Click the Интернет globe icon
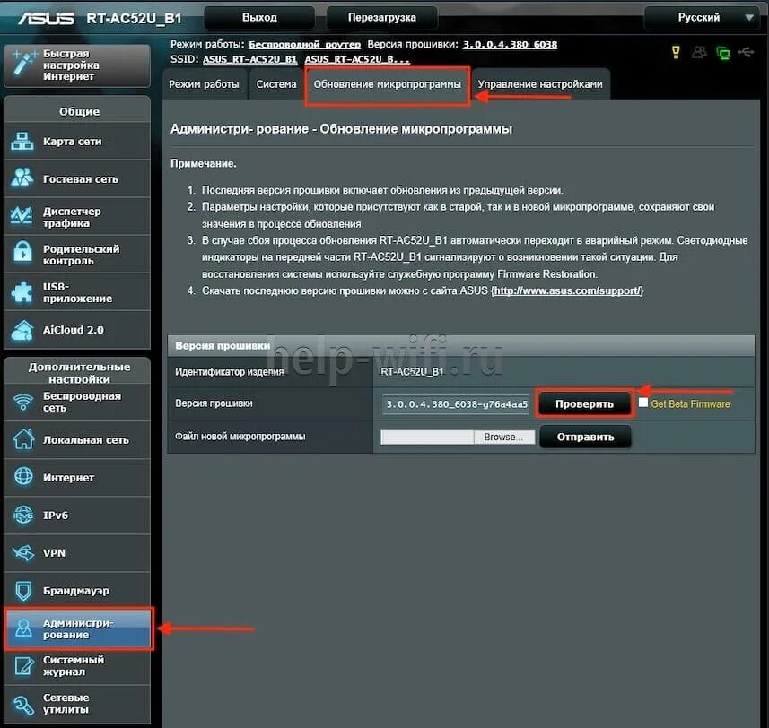This screenshot has height=728, width=769. pyautogui.click(x=23, y=476)
